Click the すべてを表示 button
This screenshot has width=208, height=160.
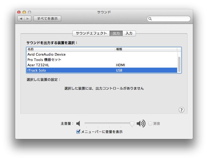[x=47, y=19]
